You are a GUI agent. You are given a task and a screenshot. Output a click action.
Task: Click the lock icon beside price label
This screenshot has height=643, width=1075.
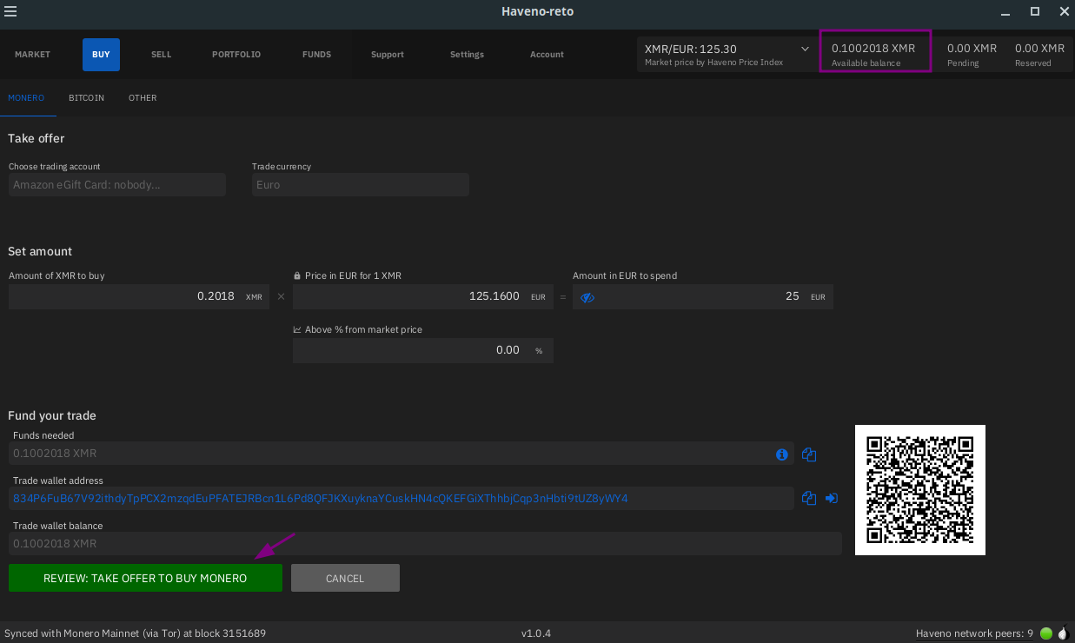(297, 275)
